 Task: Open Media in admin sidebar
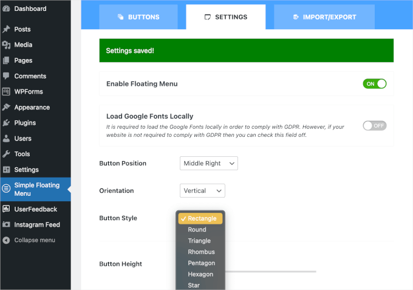(x=35, y=45)
